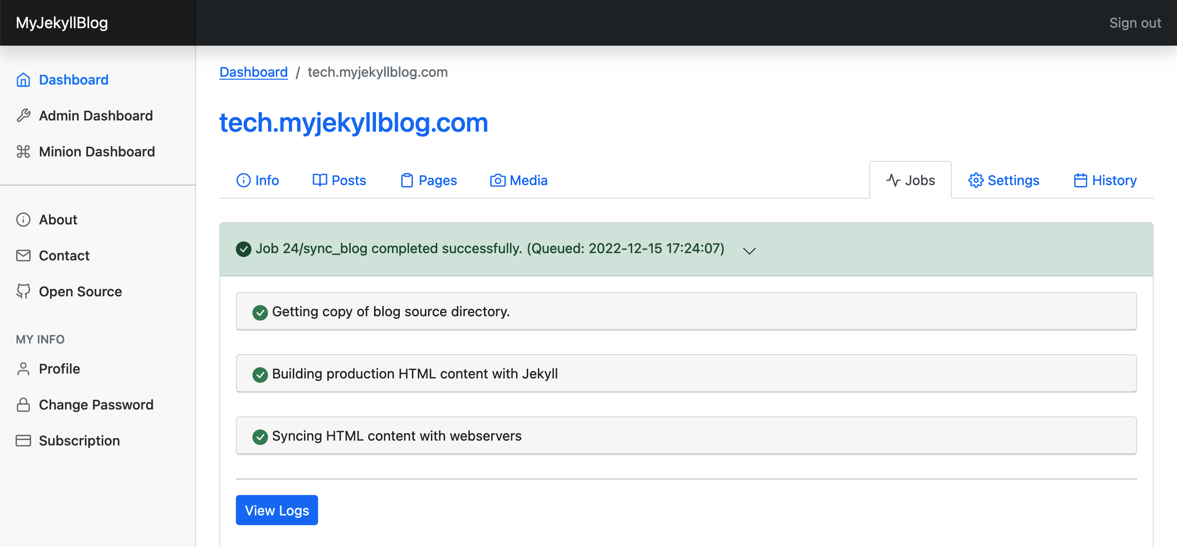
Task: Click the View Logs button
Action: (x=277, y=510)
